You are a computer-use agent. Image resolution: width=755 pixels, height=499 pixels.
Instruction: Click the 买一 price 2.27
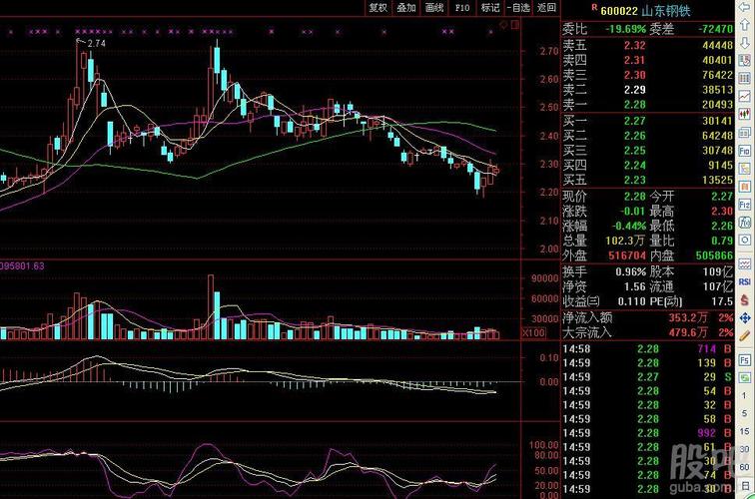(634, 121)
